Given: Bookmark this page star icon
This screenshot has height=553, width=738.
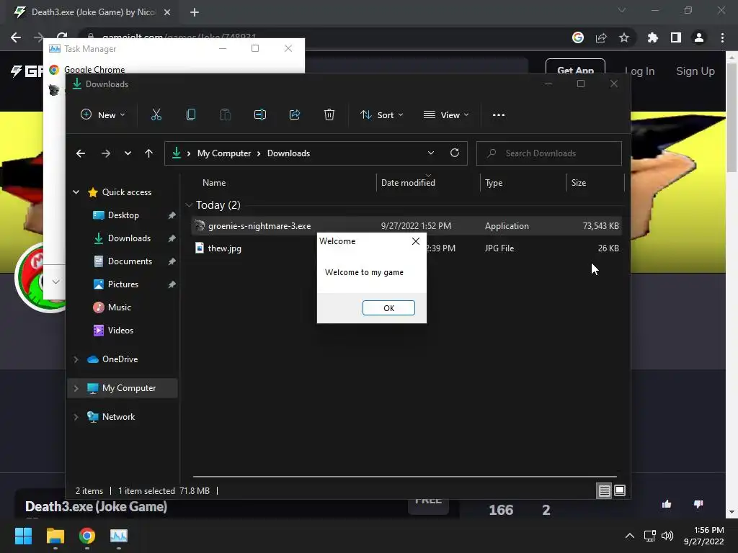Looking at the screenshot, I should 623,37.
